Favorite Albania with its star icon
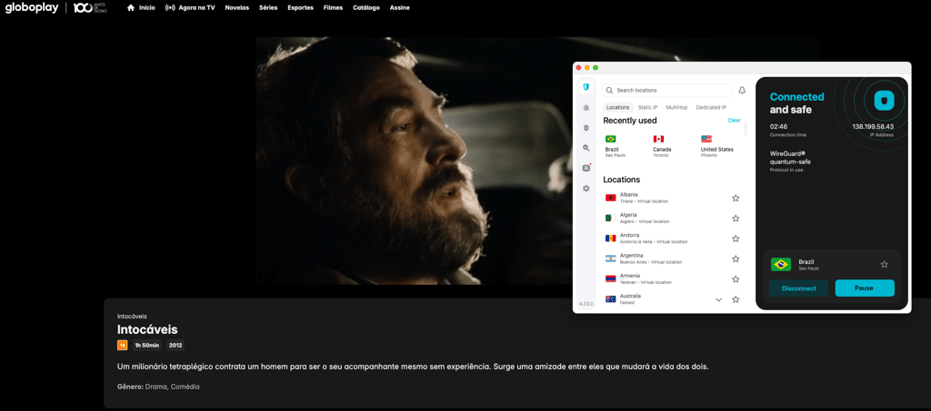The height and width of the screenshot is (411, 931). [x=736, y=199]
